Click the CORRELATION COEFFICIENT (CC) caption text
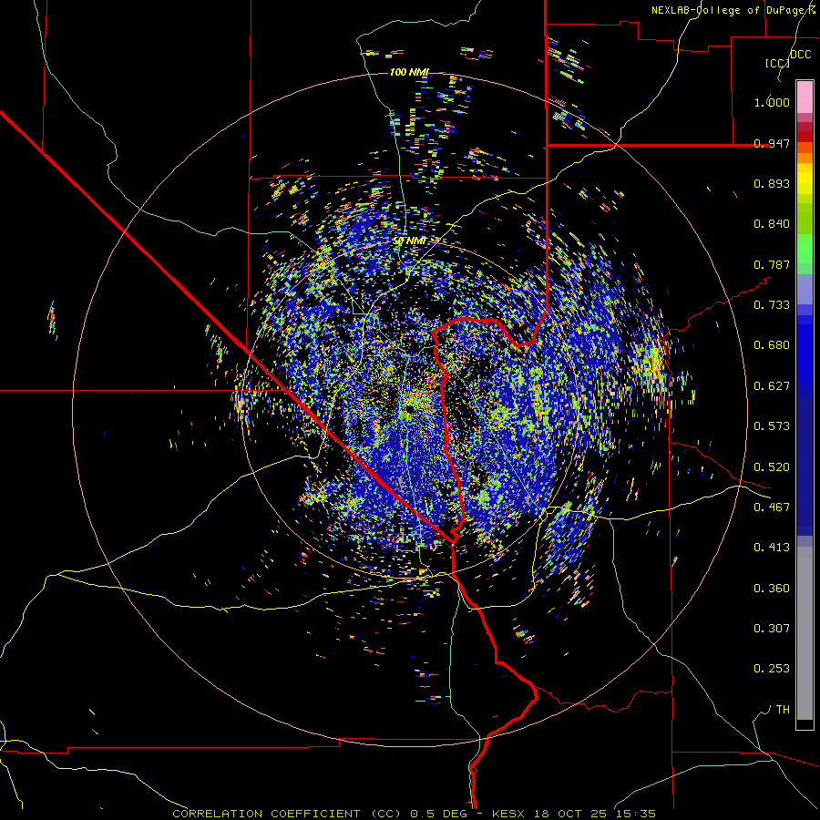Viewport: 820px width, 820px height. point(289,814)
